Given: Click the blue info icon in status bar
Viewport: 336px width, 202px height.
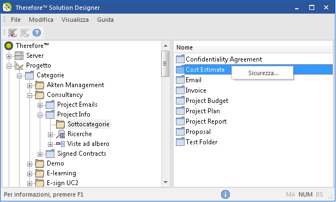Looking at the screenshot, I should pyautogui.click(x=225, y=194).
